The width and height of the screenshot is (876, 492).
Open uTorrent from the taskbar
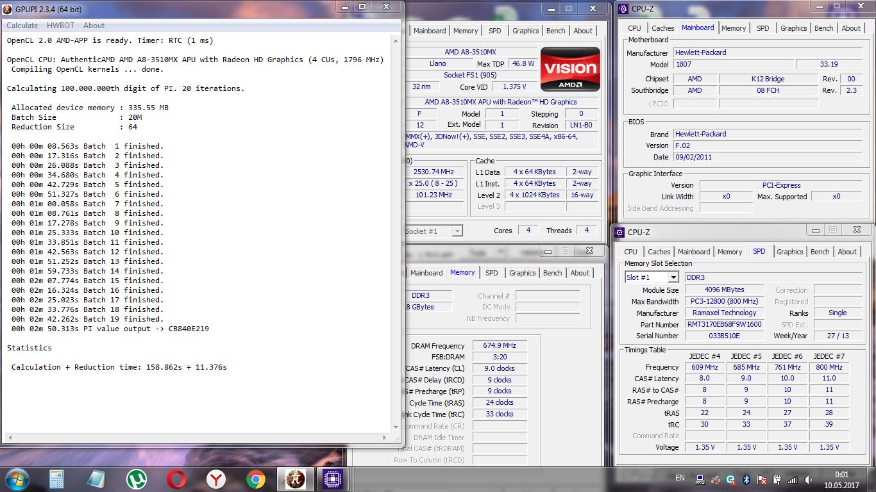click(136, 479)
